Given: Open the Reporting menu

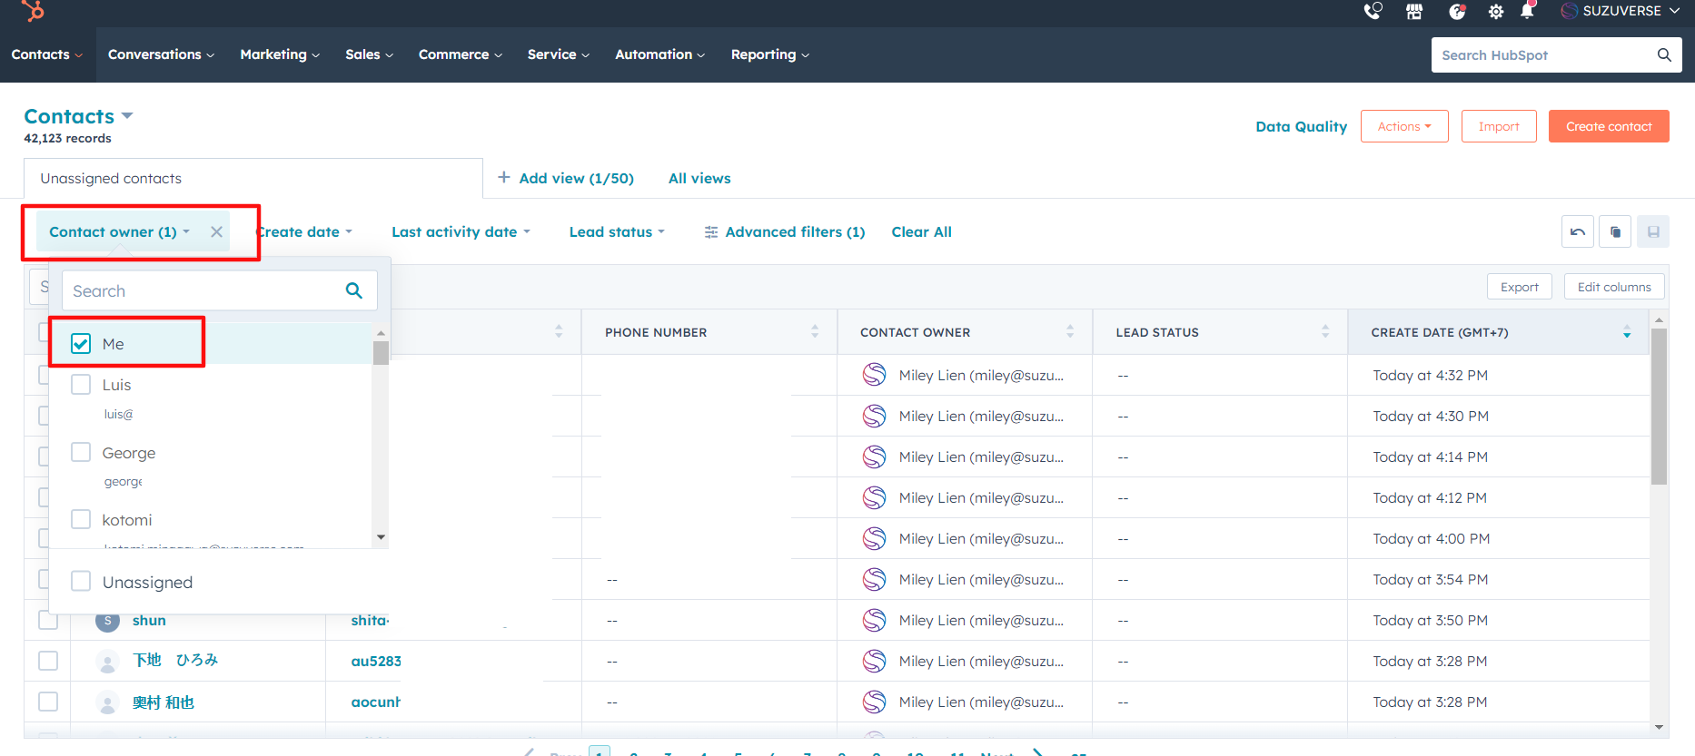Looking at the screenshot, I should (769, 54).
